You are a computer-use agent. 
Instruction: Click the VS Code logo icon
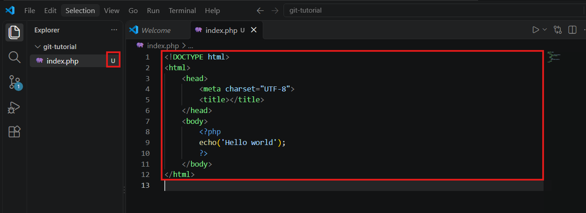tap(10, 10)
